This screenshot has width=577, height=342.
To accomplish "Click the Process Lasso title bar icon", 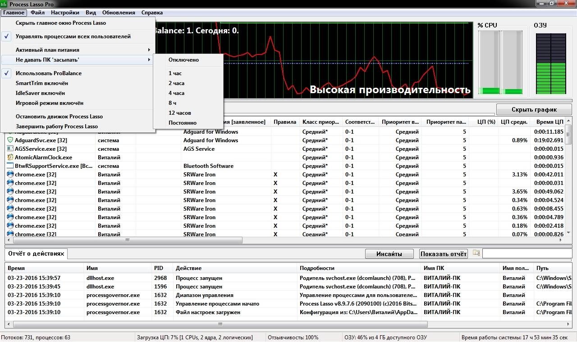I will [x=5, y=4].
